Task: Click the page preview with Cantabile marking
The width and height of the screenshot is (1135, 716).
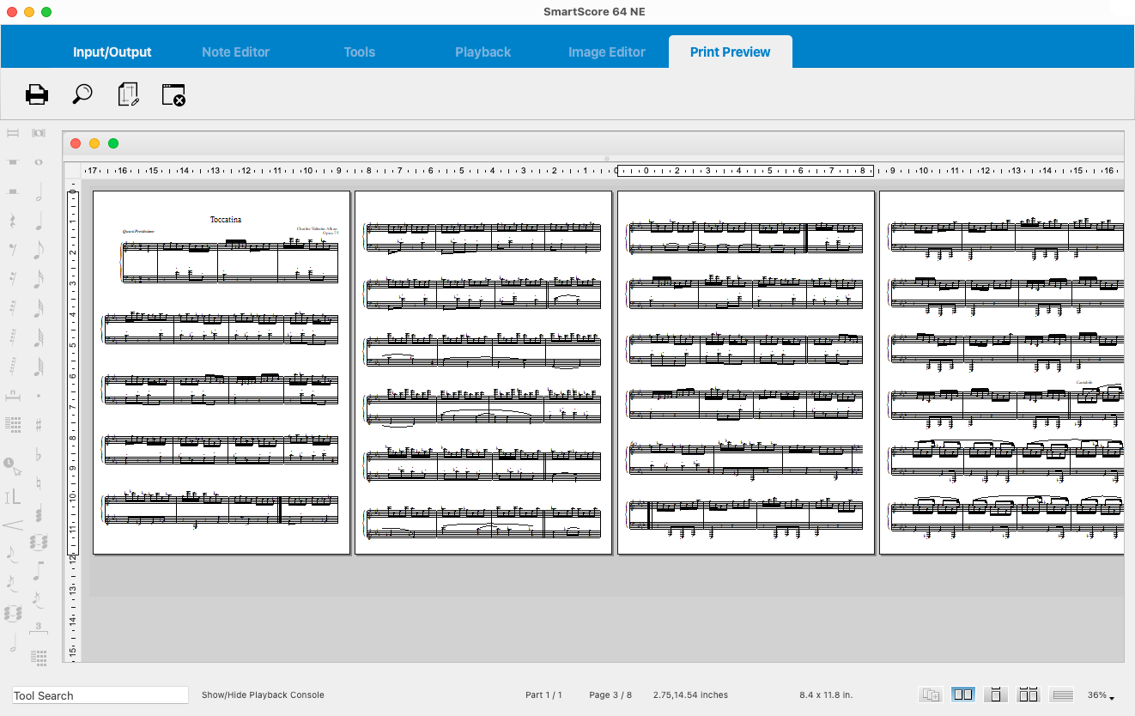Action: tap(1001, 373)
